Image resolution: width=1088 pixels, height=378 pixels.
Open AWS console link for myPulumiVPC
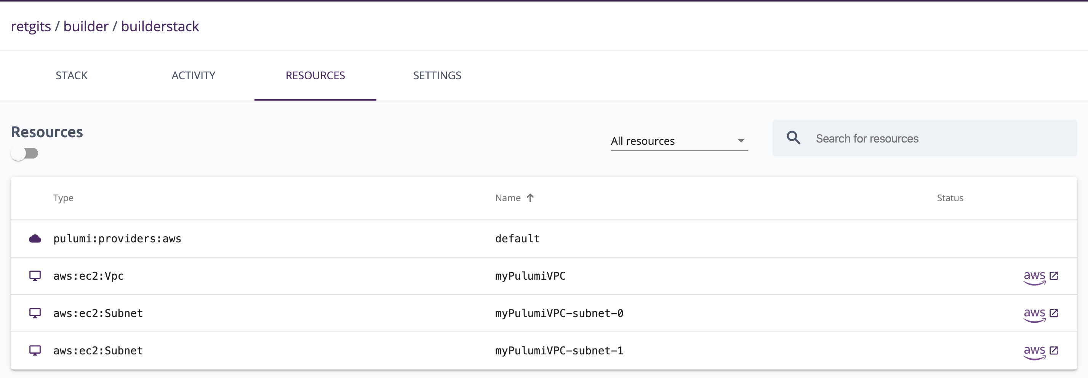tap(1040, 276)
